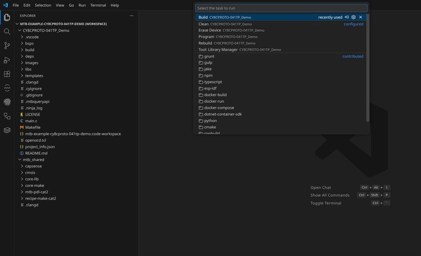Viewport: 421px width, 256px height.
Task: Expand the libs folder
Action: coord(76,69)
